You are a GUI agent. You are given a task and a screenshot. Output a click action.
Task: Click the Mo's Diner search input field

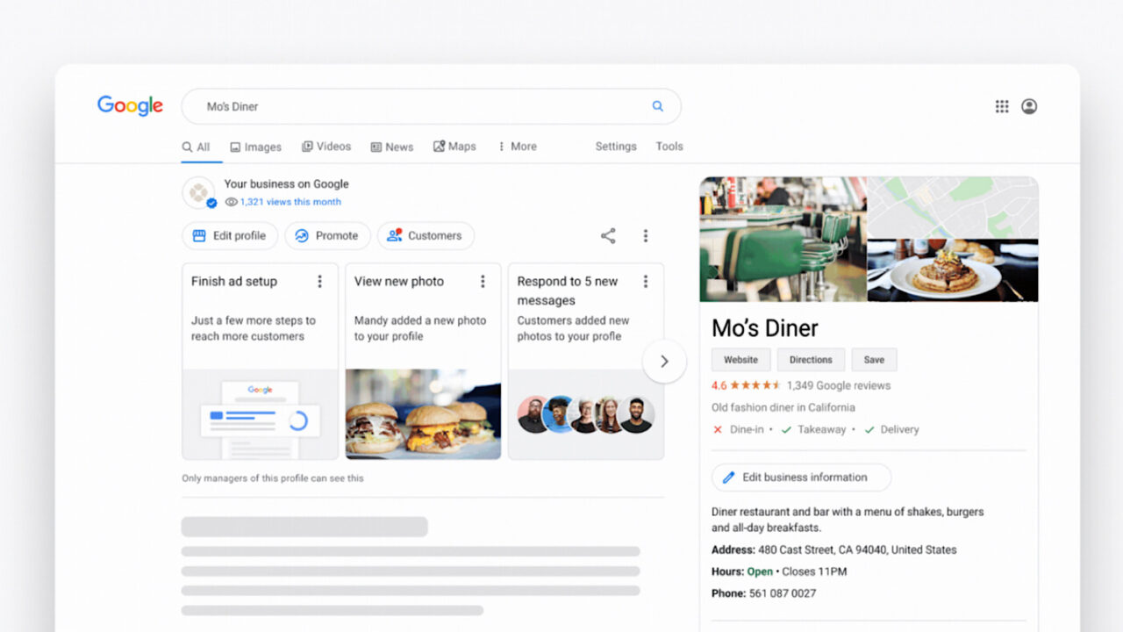[421, 106]
